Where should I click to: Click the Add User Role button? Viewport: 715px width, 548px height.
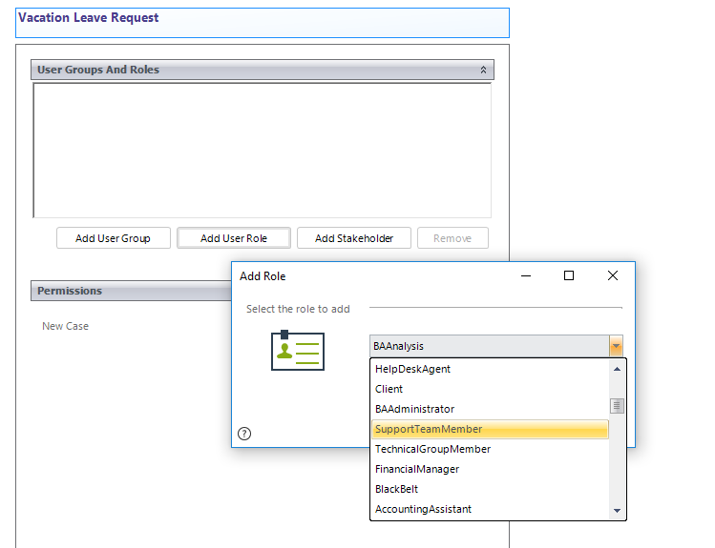pyautogui.click(x=234, y=238)
